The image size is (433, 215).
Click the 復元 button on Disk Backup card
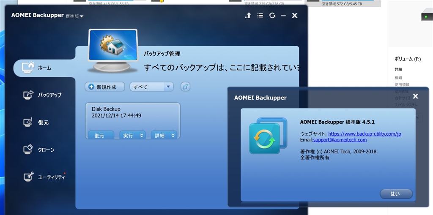point(101,135)
